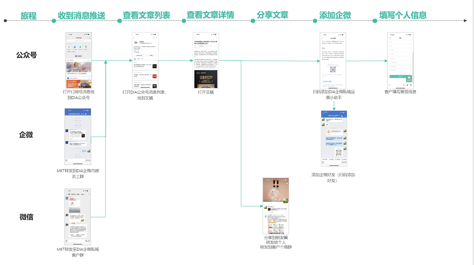474x265 pixels.
Task: Select the 收到消息推送 stage heading
Action: (82, 16)
